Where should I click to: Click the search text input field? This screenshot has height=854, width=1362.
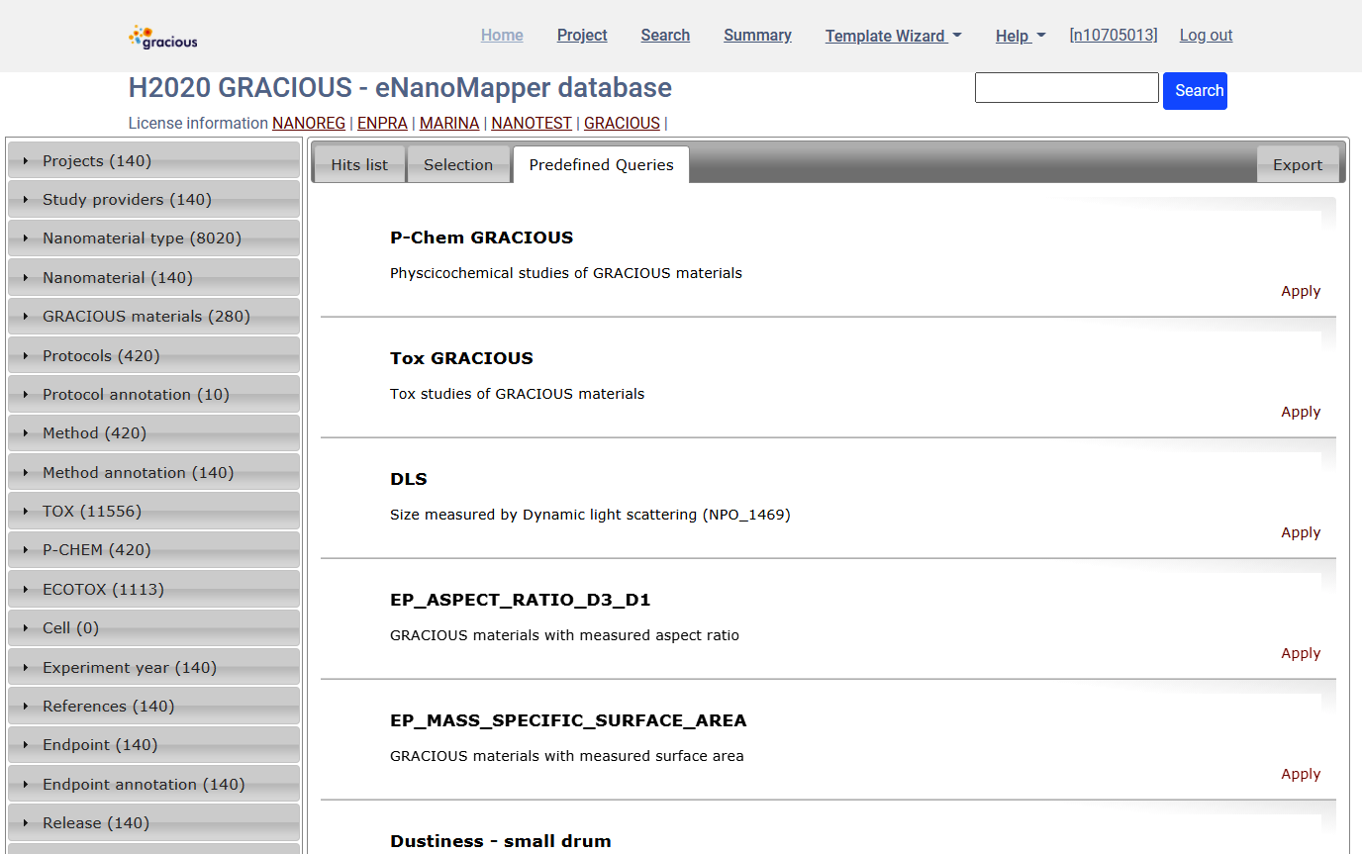click(x=1066, y=87)
